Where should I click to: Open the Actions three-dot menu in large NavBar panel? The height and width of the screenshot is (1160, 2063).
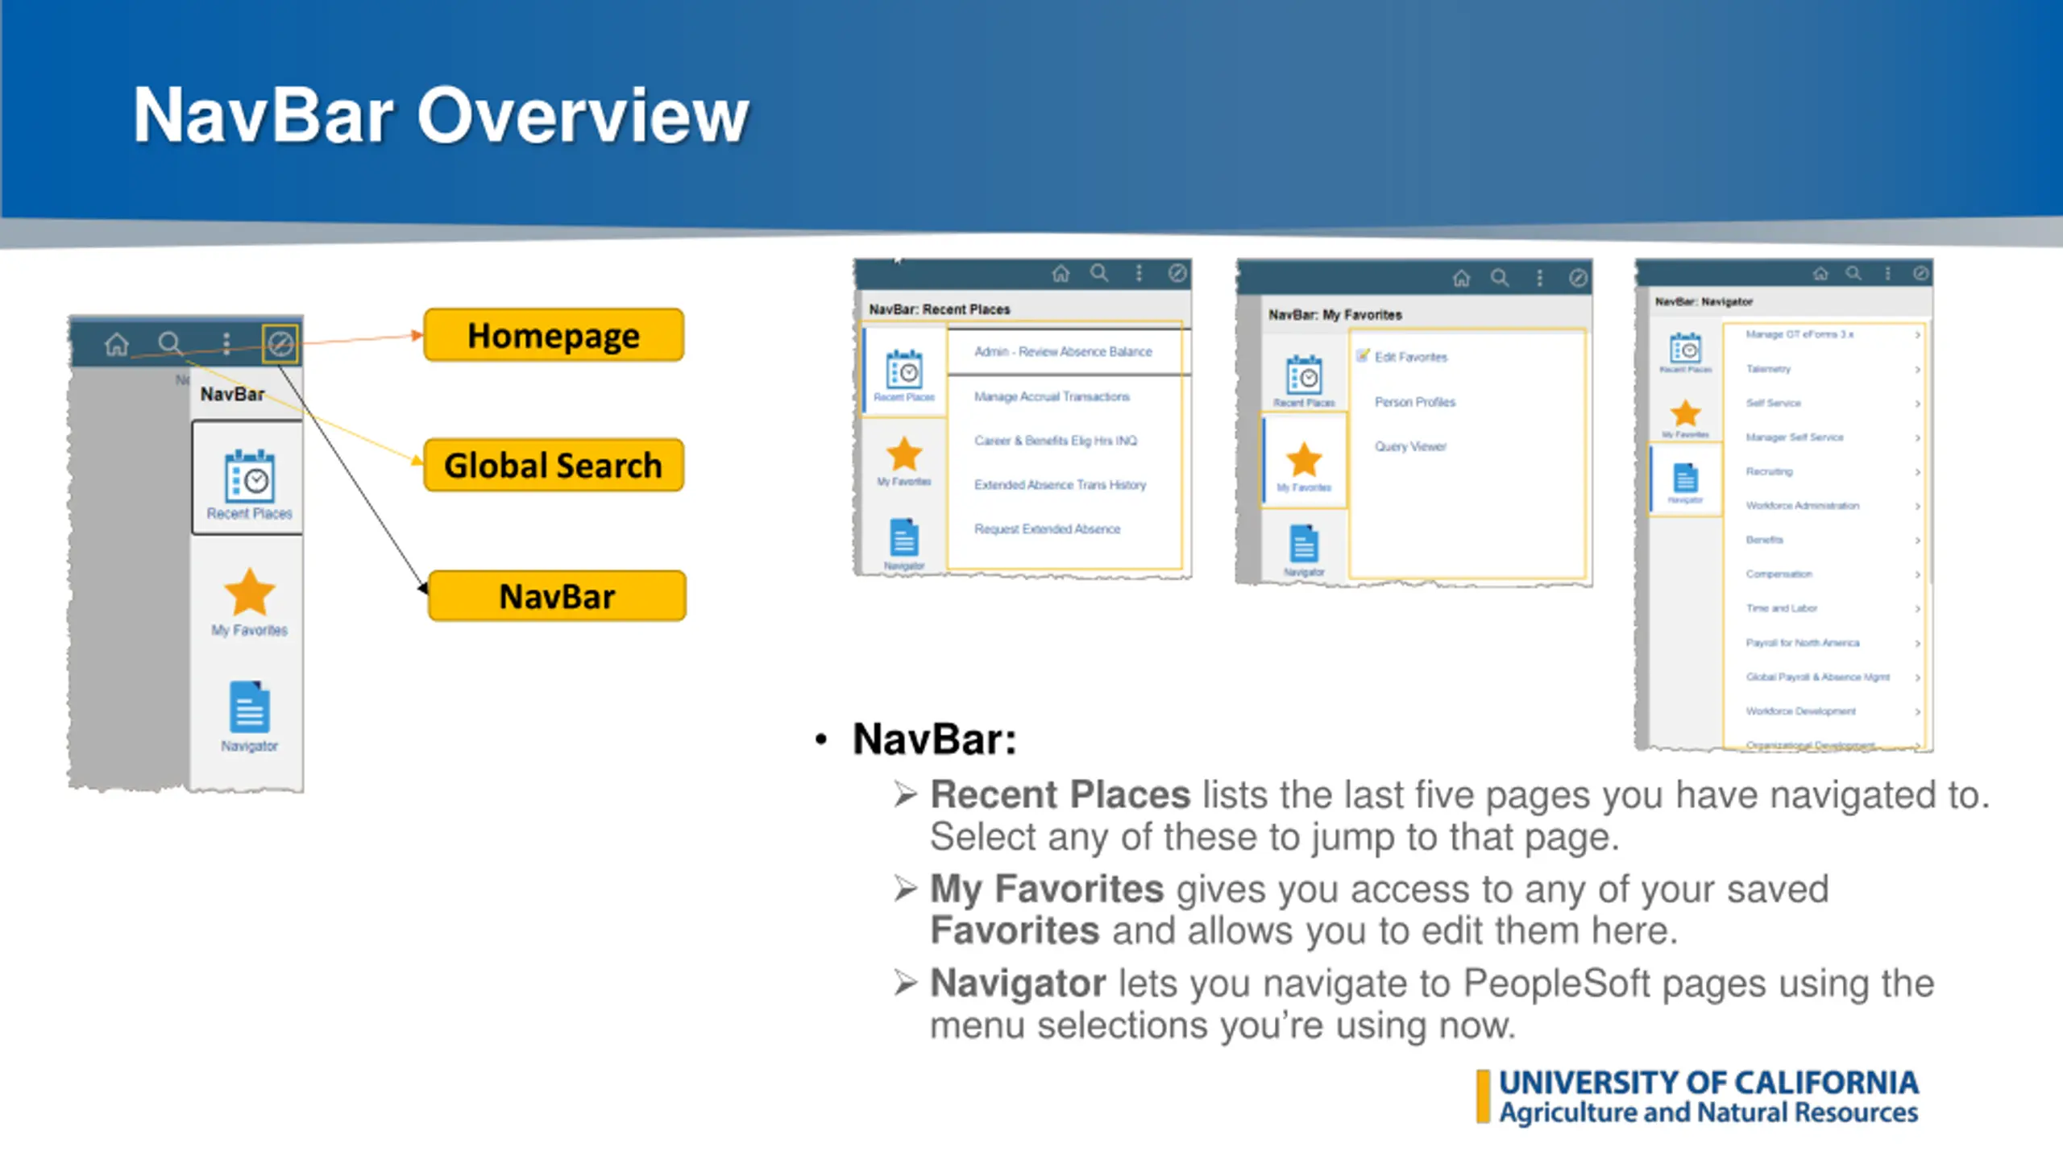click(226, 344)
